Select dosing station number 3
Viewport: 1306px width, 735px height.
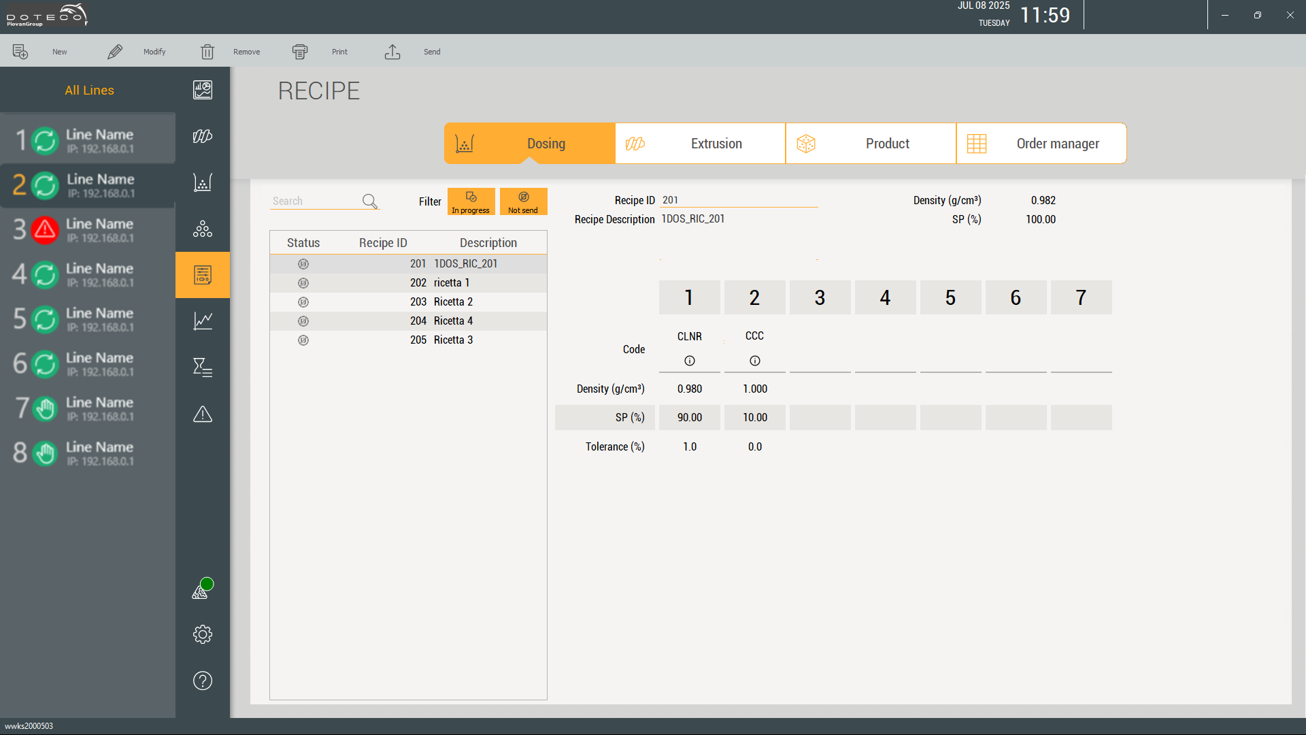pos(820,297)
